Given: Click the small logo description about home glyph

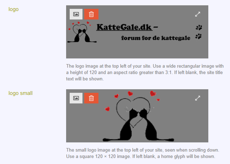Looking at the screenshot, I should pyautogui.click(x=143, y=153).
